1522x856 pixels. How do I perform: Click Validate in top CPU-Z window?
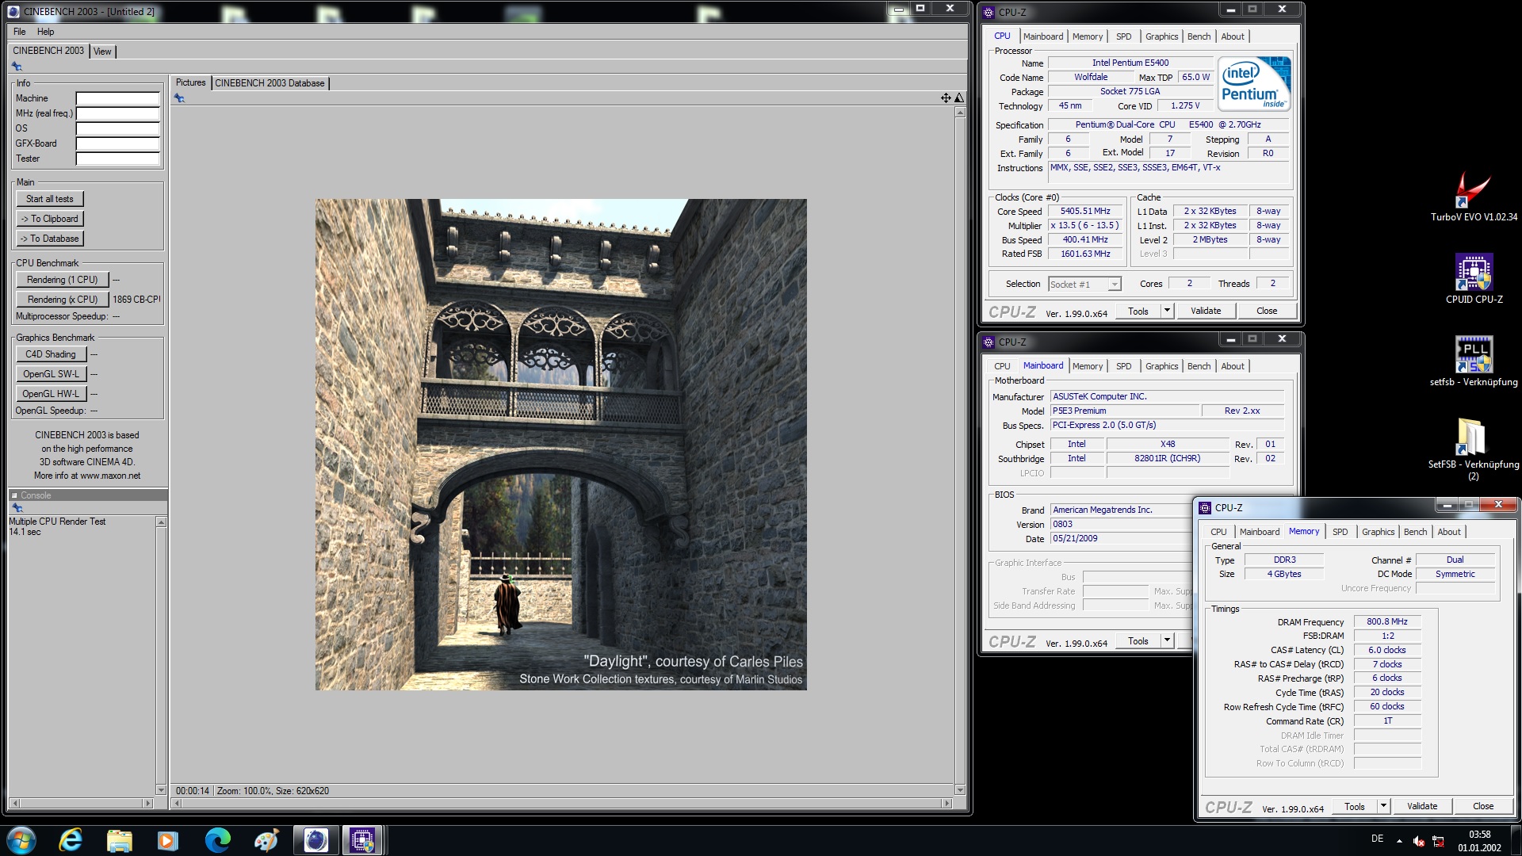click(x=1206, y=311)
